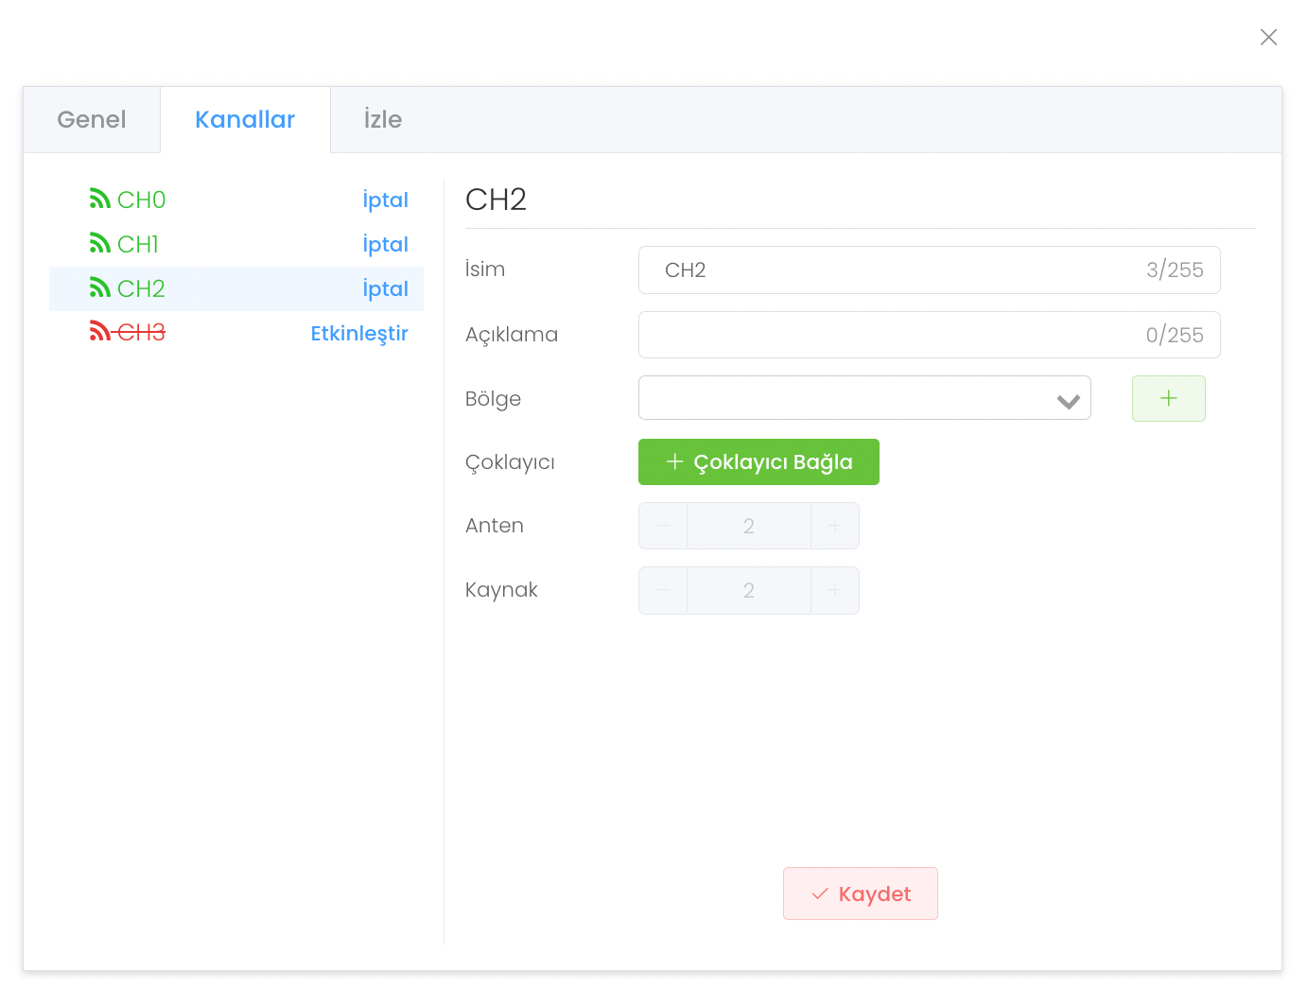1307x1008 pixels.
Task: Switch to the Genel tab
Action: point(92,119)
